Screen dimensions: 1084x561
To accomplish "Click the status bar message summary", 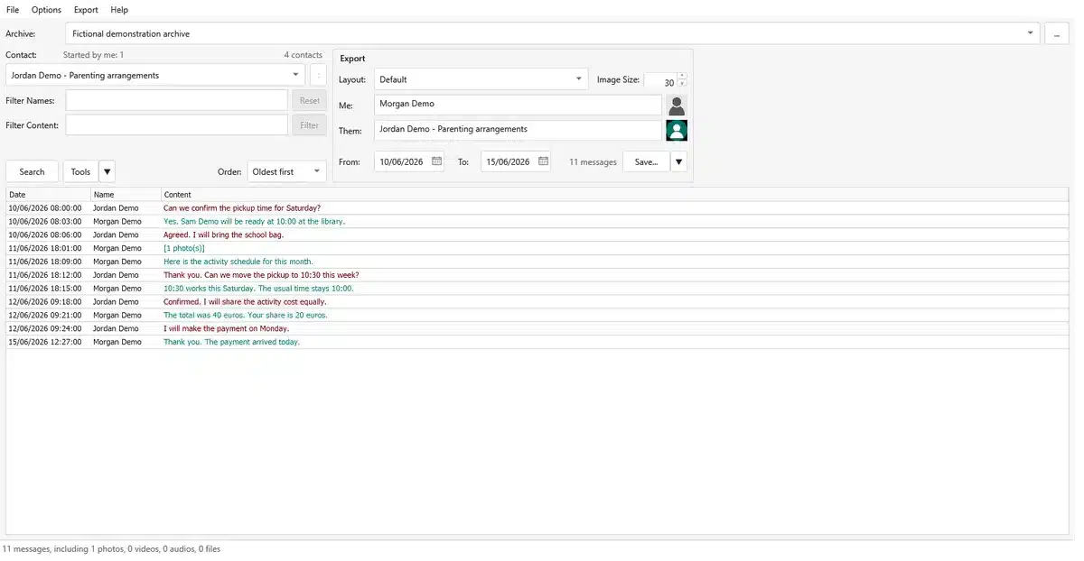I will pos(111,548).
